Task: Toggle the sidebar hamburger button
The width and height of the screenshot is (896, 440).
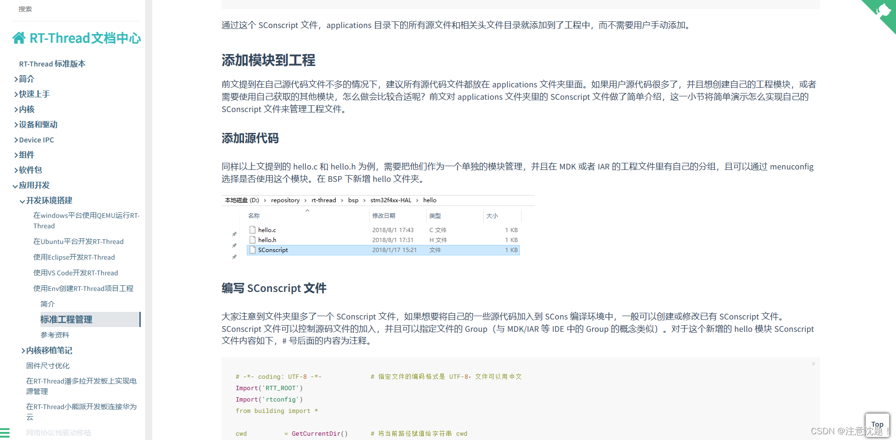Action: pyautogui.click(x=5, y=432)
